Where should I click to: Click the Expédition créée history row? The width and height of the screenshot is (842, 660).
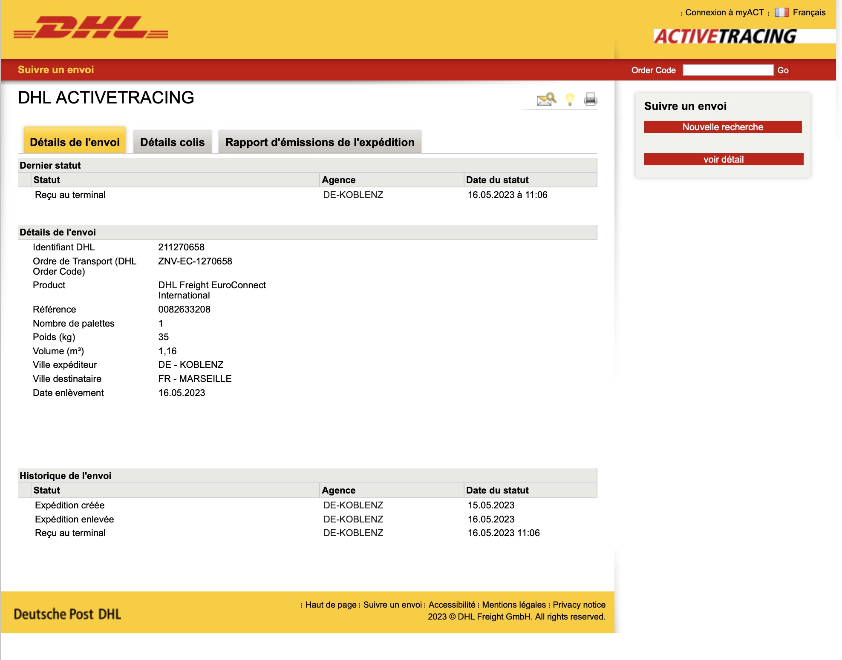307,505
